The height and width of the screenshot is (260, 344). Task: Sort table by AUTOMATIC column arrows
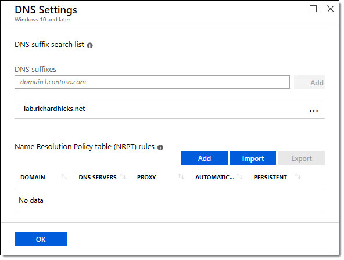pos(239,176)
